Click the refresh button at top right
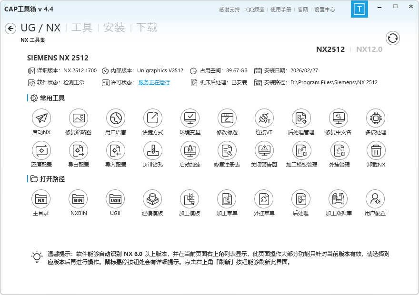This screenshot has height=295, width=419. coord(392,38)
